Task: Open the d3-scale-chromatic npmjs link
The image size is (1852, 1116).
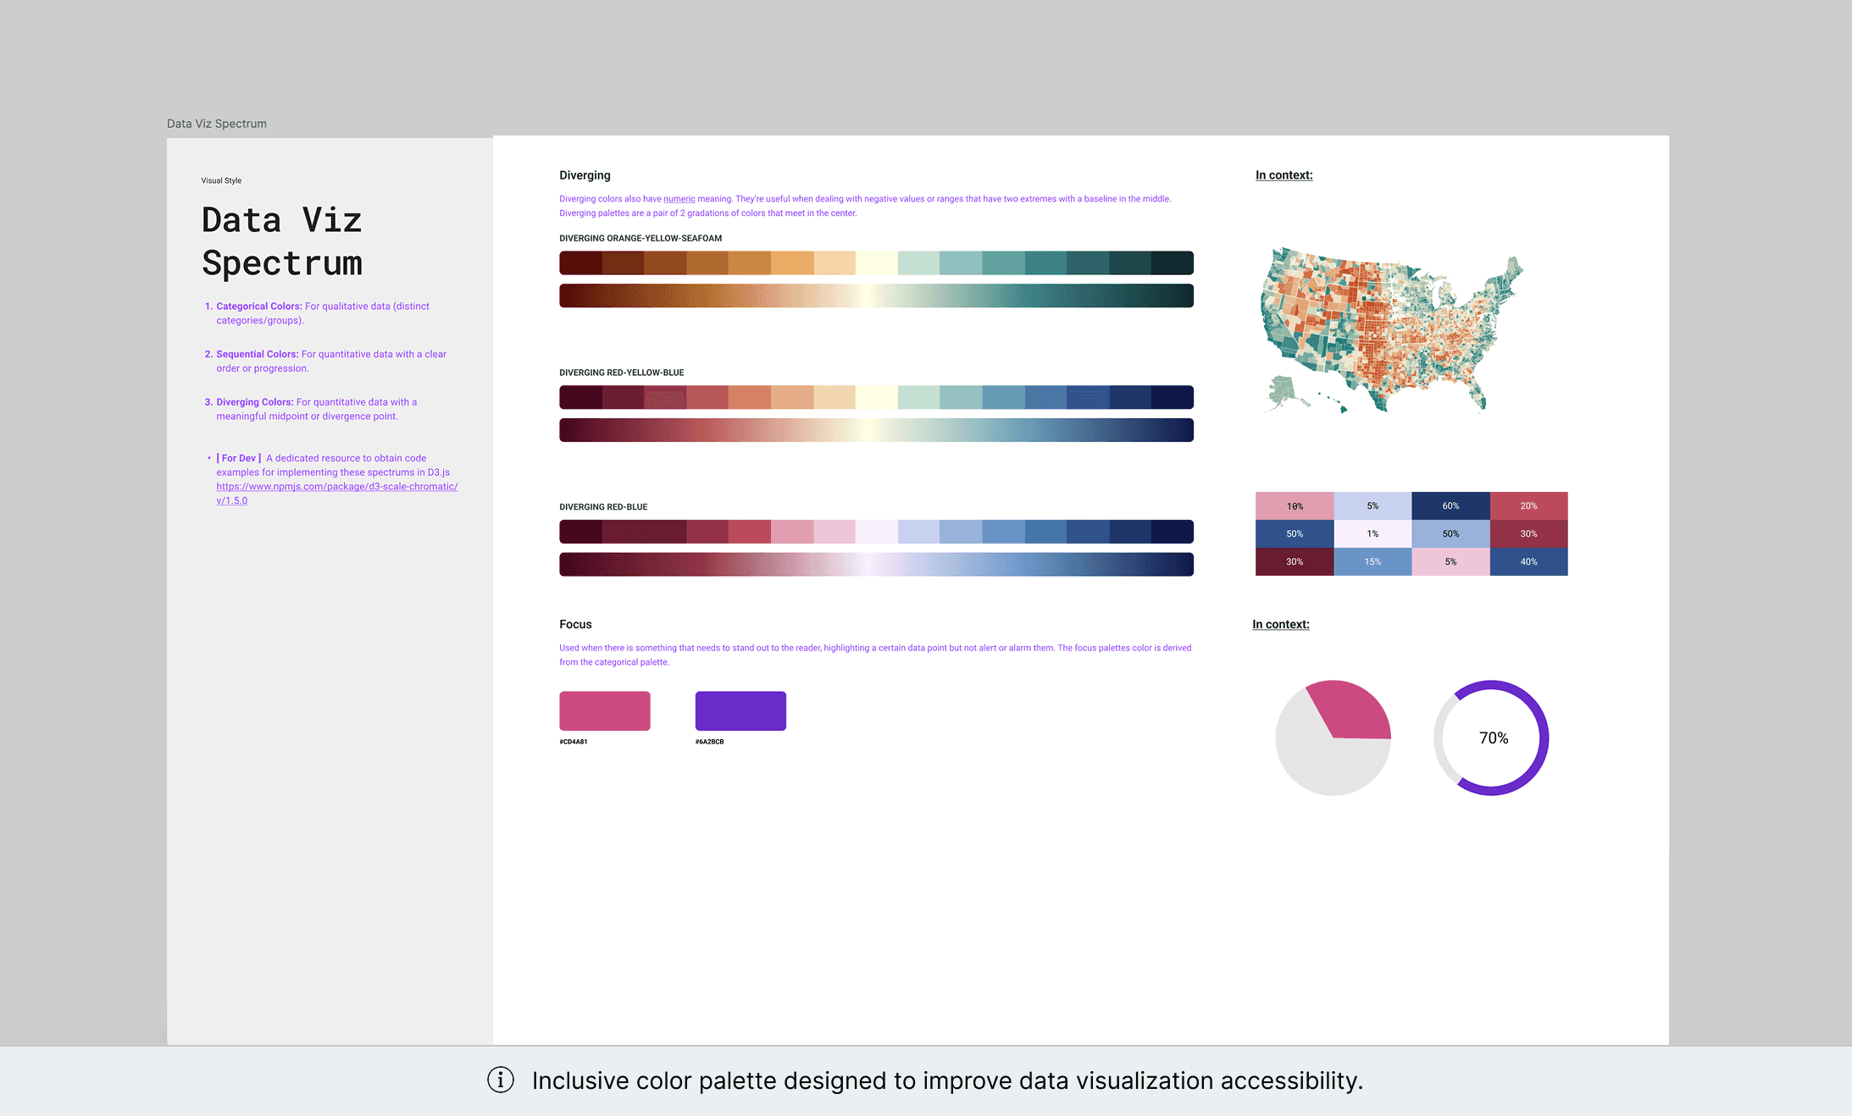Action: (x=336, y=493)
